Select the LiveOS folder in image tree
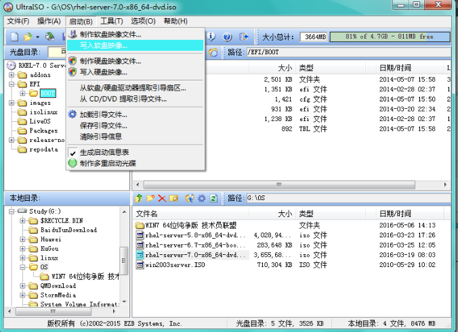The width and height of the screenshot is (458, 332). (x=40, y=121)
